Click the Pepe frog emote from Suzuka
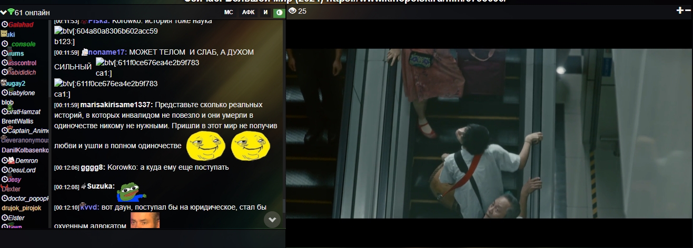The height and width of the screenshot is (248, 693). pyautogui.click(x=131, y=193)
